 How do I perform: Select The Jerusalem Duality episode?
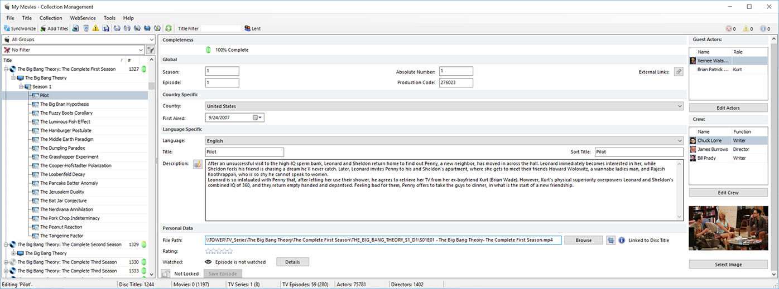[62, 192]
